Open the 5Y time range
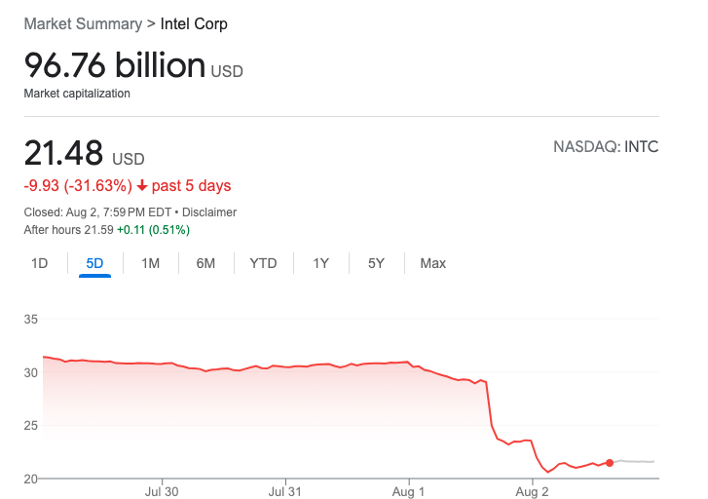Image resolution: width=708 pixels, height=499 pixels. [376, 263]
